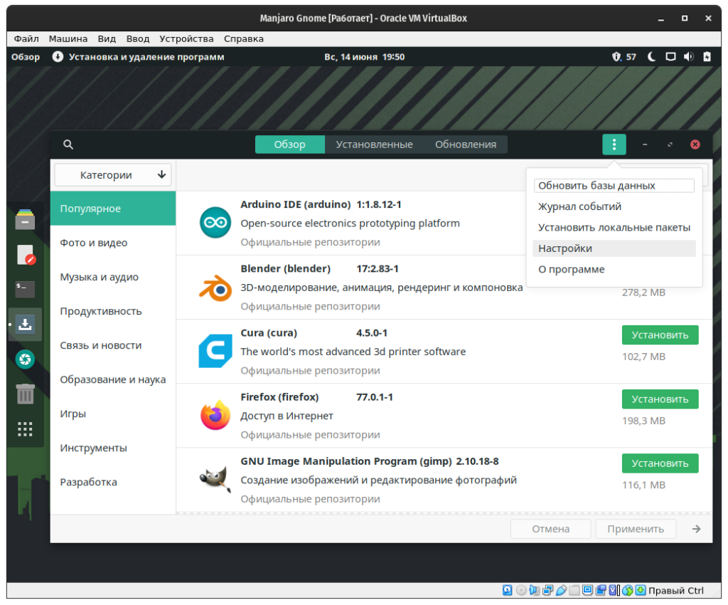The image size is (728, 605).
Task: Select Обновить базы данных menu entry
Action: tap(614, 185)
